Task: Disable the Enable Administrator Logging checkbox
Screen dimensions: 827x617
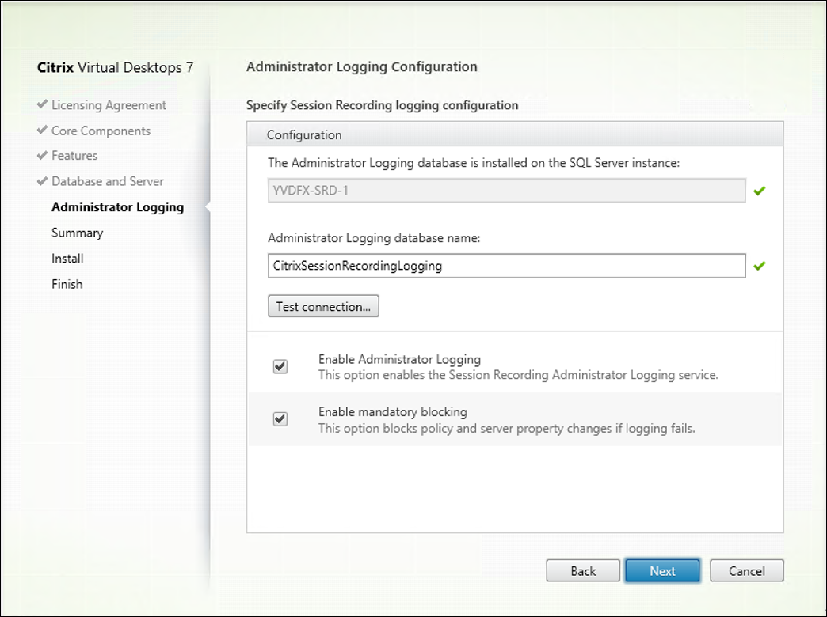Action: (x=280, y=366)
